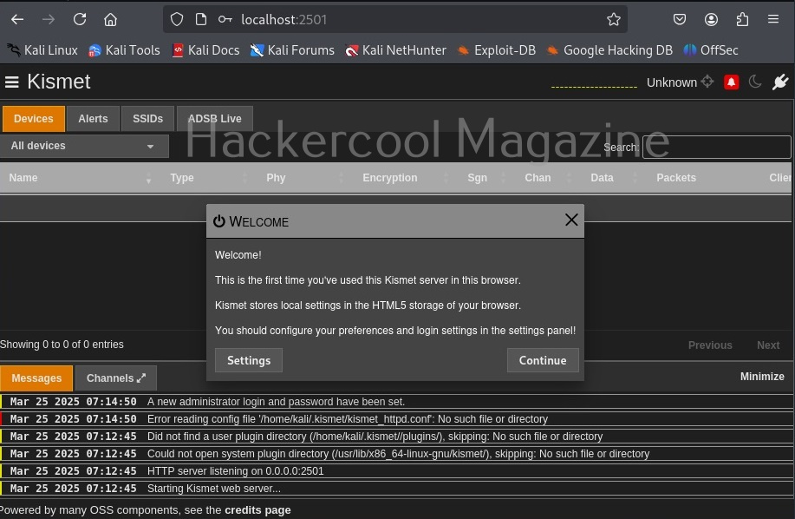The width and height of the screenshot is (795, 519).
Task: Sort the table by Sgn column
Action: (486, 178)
